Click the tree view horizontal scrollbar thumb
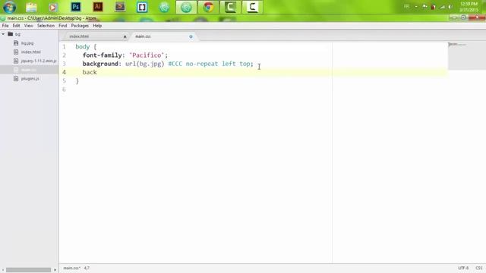 [28, 270]
